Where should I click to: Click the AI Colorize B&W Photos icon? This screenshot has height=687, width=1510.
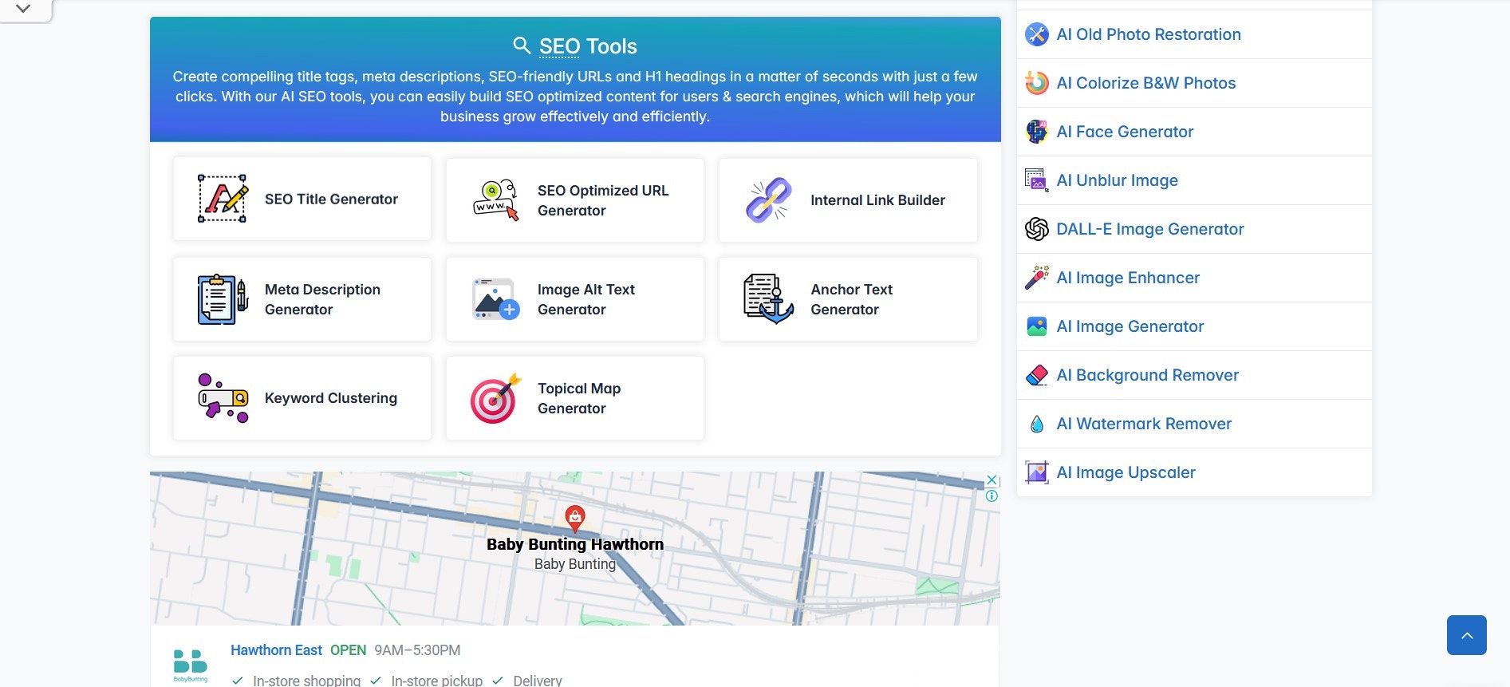[1036, 83]
